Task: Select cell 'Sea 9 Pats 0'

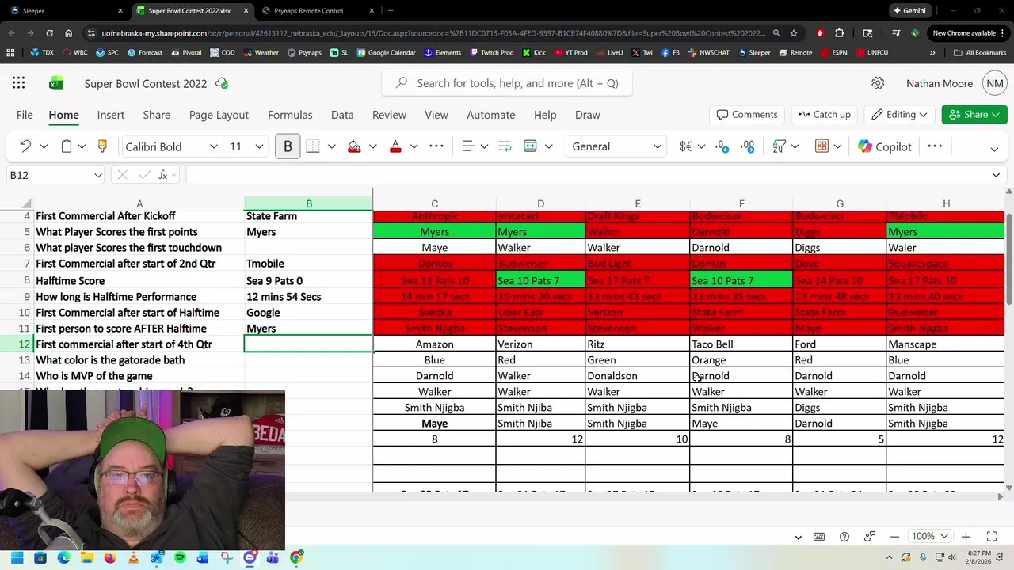Action: click(x=308, y=281)
